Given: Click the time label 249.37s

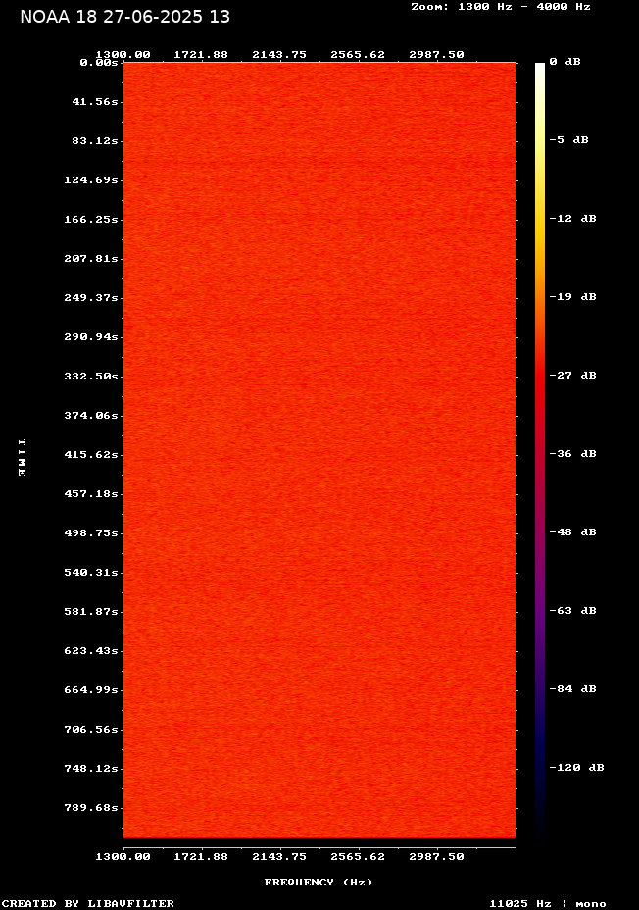Looking at the screenshot, I should (91, 298).
